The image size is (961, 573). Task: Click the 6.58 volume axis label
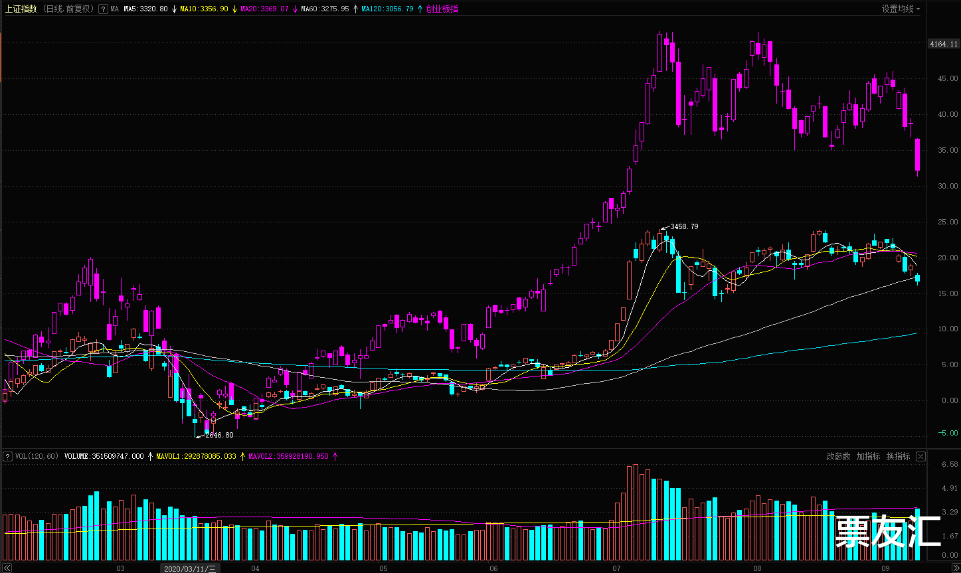click(x=950, y=464)
